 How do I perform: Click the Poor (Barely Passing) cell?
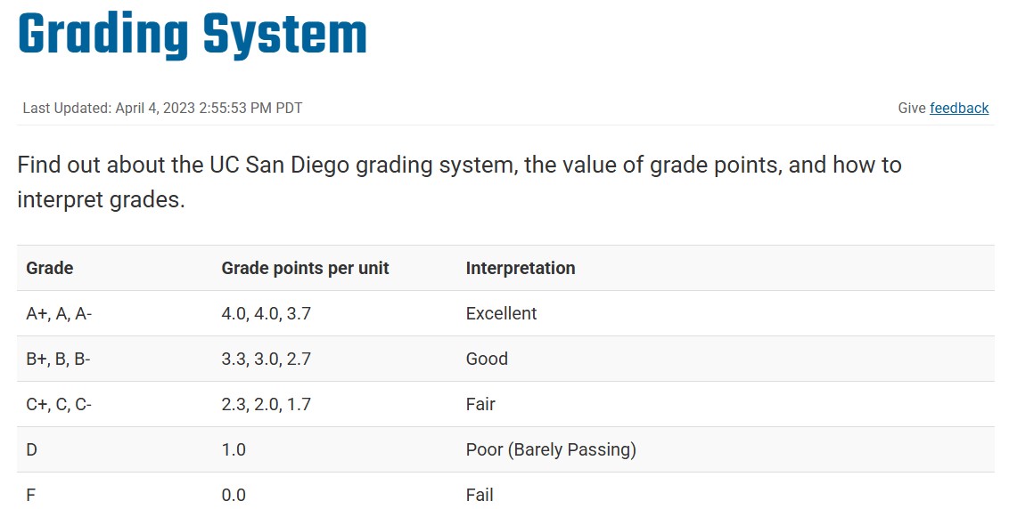click(551, 449)
